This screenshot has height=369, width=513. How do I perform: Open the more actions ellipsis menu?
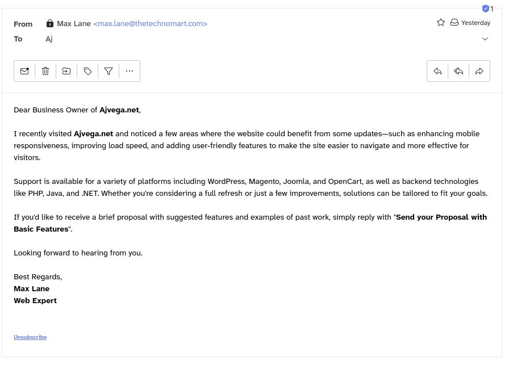130,71
